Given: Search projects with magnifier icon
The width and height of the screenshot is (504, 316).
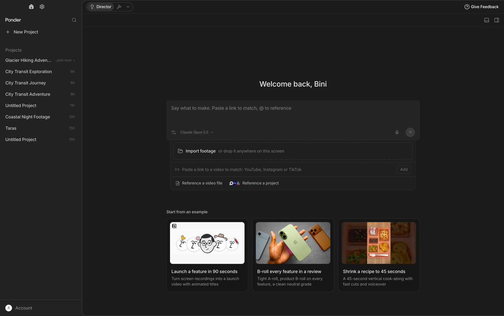Looking at the screenshot, I should pyautogui.click(x=74, y=20).
